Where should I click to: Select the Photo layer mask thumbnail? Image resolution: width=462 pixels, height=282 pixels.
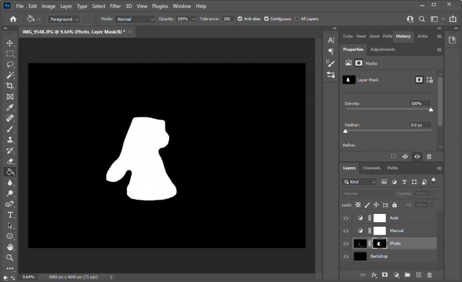point(379,243)
